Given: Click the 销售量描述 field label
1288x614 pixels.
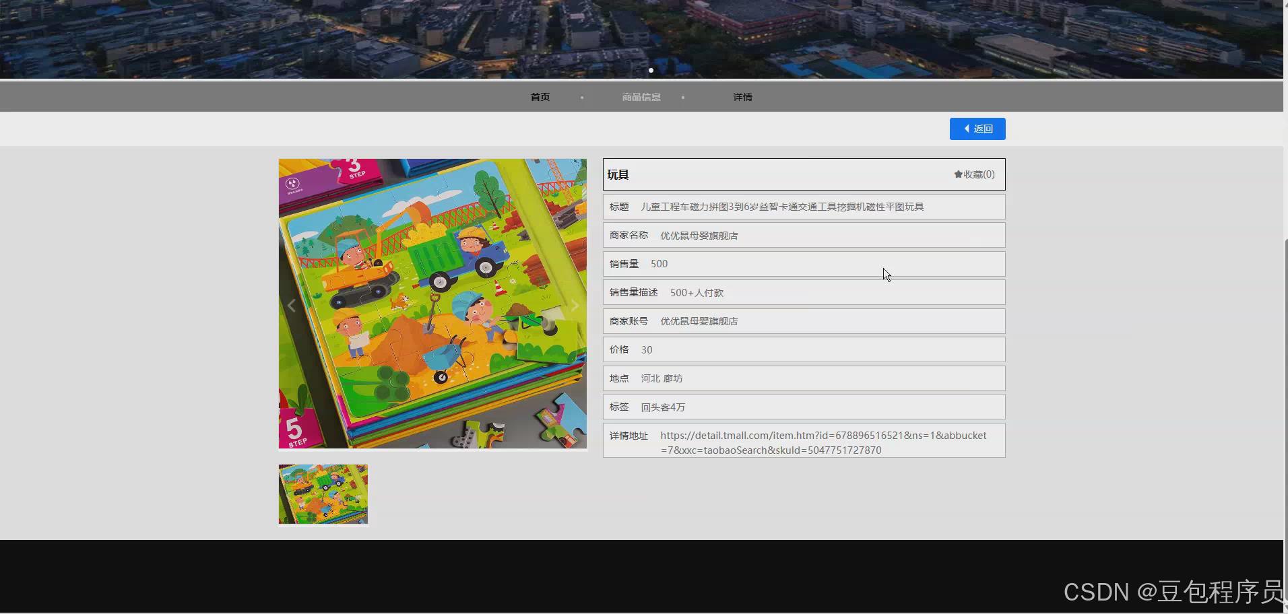Looking at the screenshot, I should point(633,292).
